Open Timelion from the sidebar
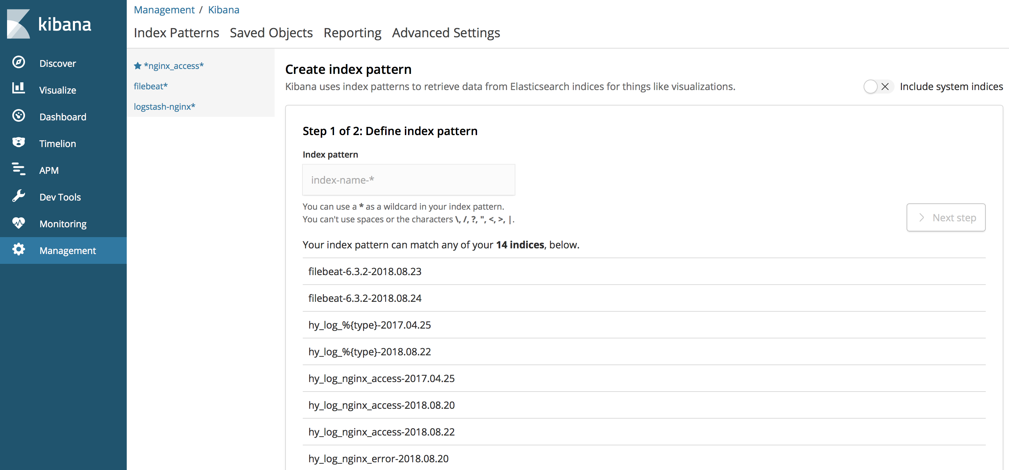 click(63, 143)
